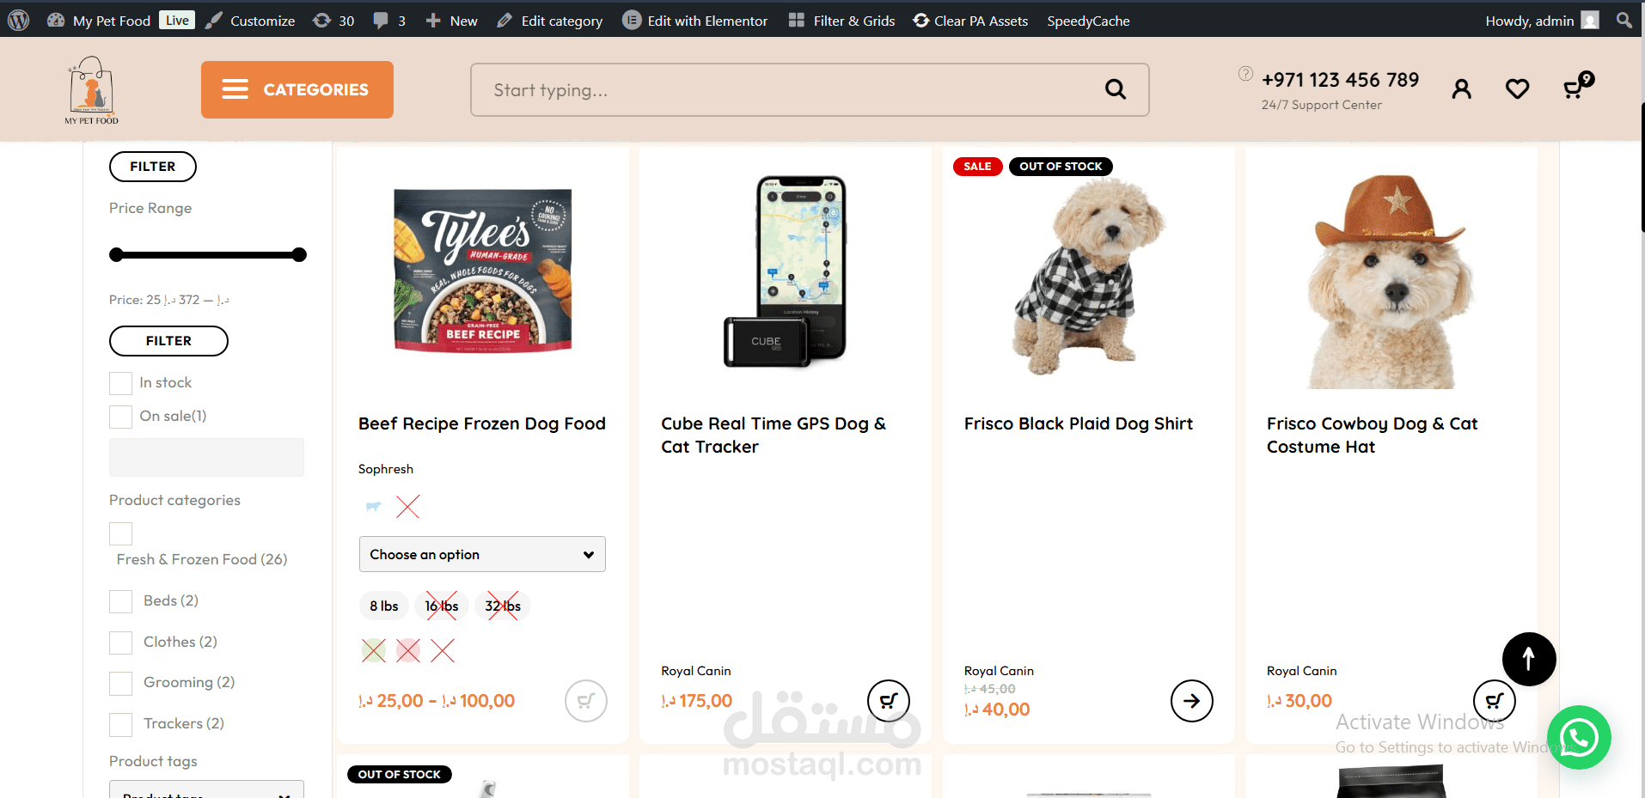The height and width of the screenshot is (798, 1645).
Task: Open the 3 comments awaiting moderation
Action: (x=389, y=21)
